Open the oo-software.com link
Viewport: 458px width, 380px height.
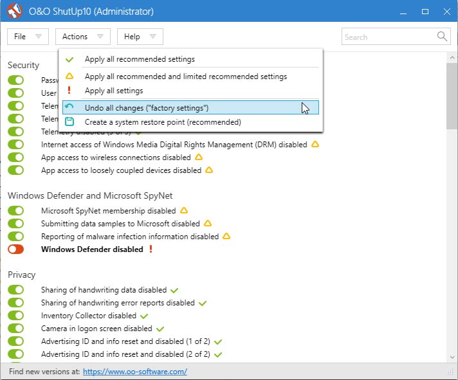click(x=135, y=372)
